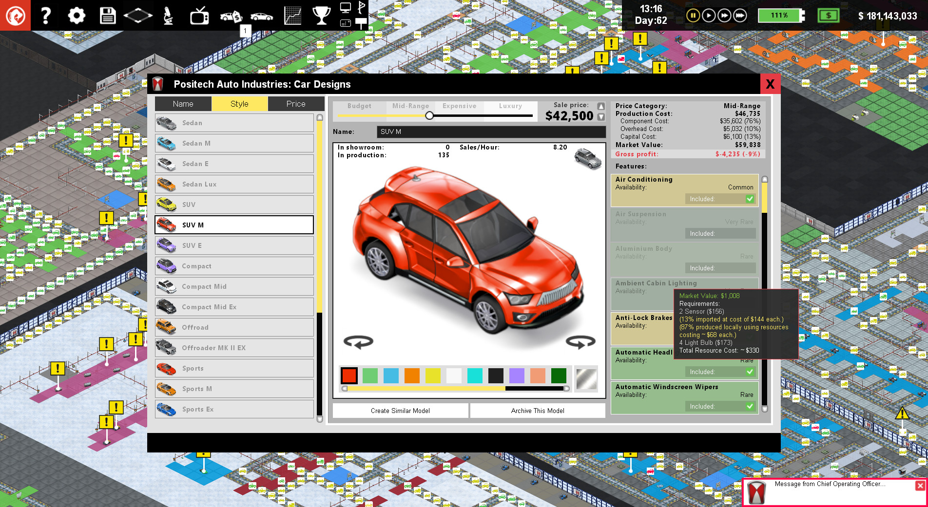Screen dimensions: 928x507
Task: Select the Offroad model in the list
Action: [234, 327]
